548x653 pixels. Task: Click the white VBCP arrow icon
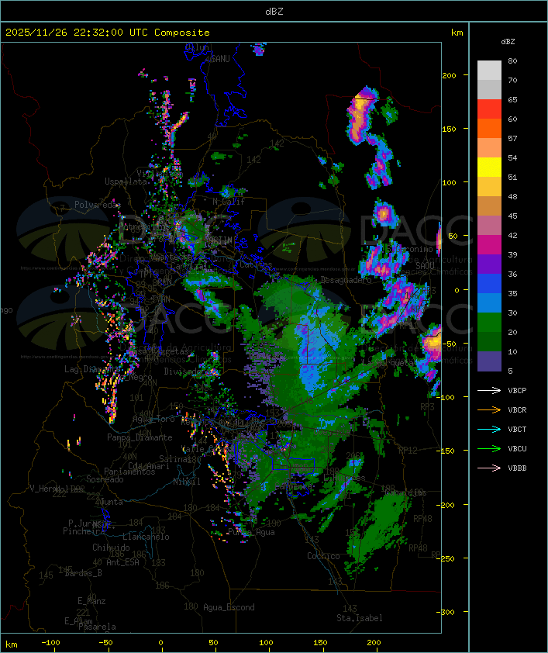point(489,391)
